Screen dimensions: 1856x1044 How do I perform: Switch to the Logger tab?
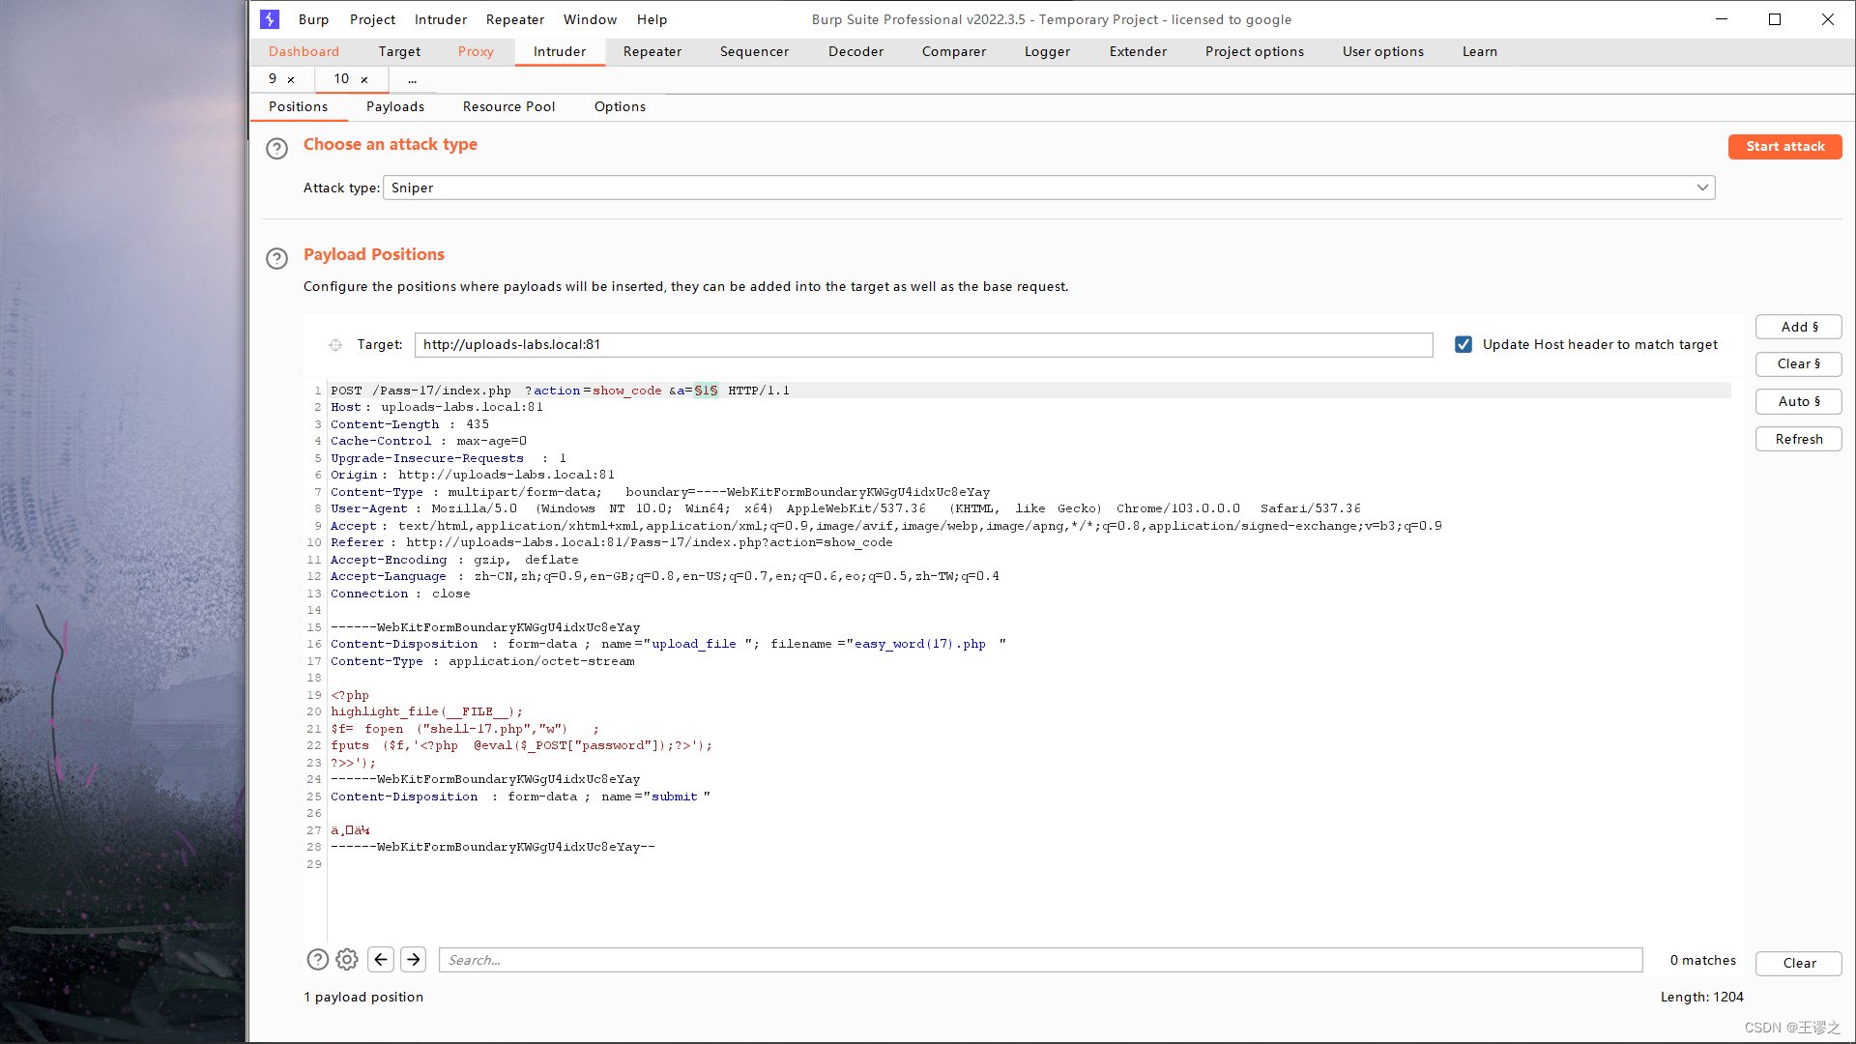(1047, 51)
